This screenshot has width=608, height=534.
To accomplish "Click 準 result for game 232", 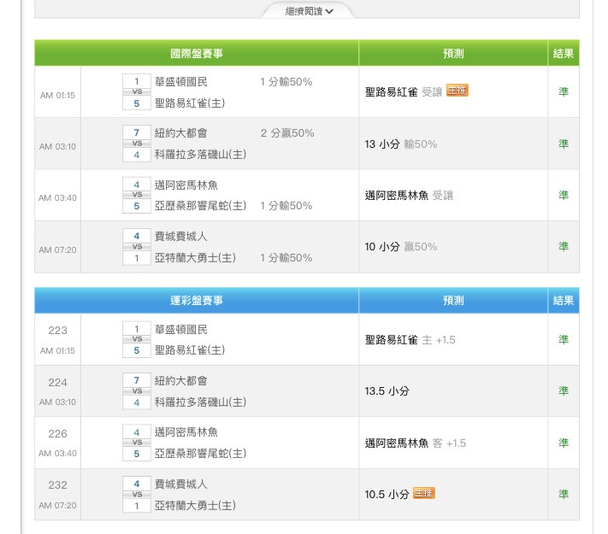I will click(x=564, y=494).
